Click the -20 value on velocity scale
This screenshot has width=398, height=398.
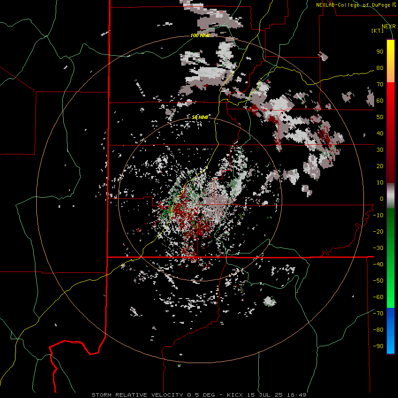click(378, 232)
